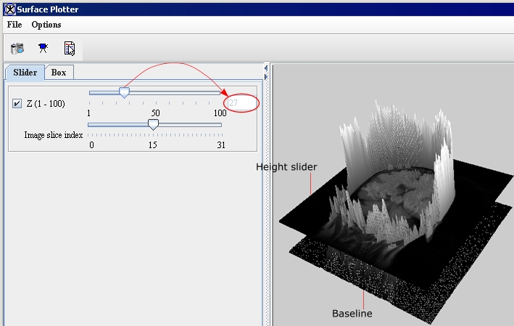The image size is (514, 326).
Task: Switch to the Box tab
Action: (59, 73)
